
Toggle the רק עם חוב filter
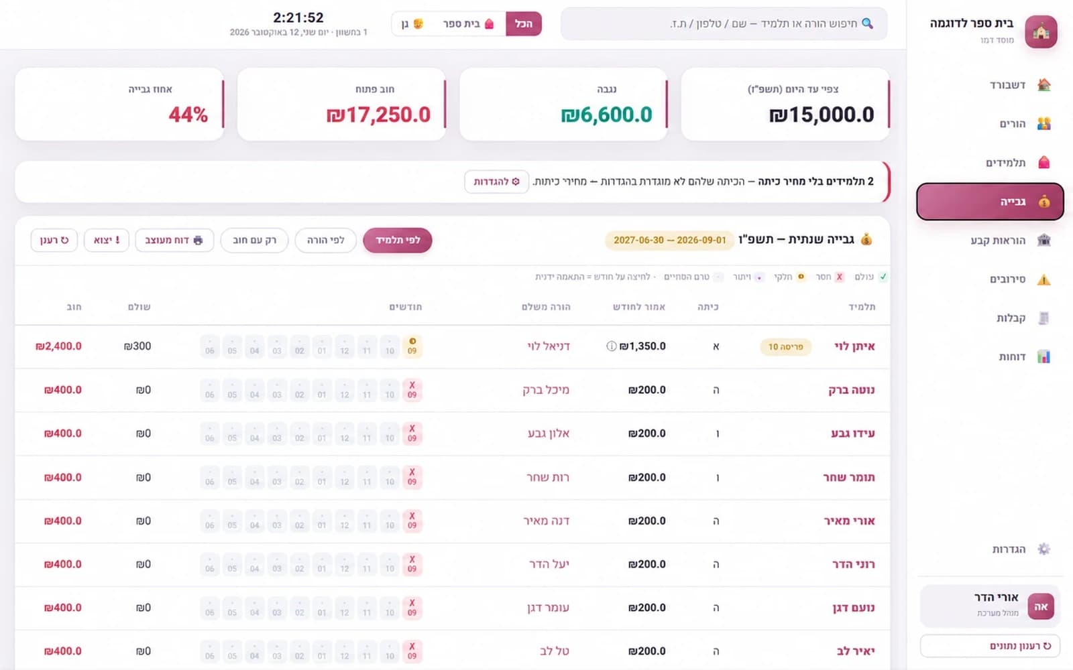tap(254, 241)
